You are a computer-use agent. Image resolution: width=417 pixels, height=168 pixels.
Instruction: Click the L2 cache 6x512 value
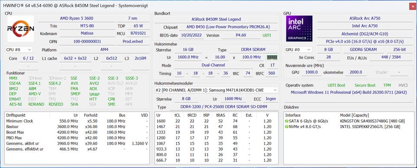[112, 58]
